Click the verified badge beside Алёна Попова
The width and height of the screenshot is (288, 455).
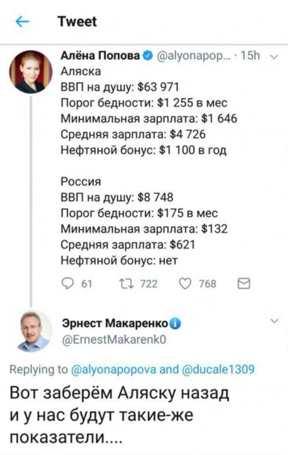(146, 56)
